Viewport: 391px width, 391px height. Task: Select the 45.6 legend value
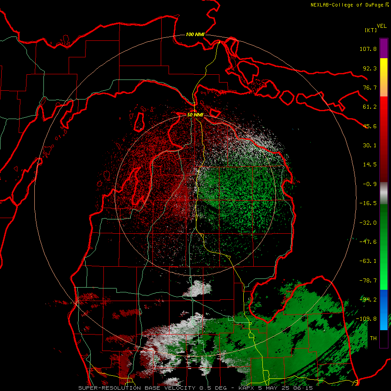pos(370,126)
